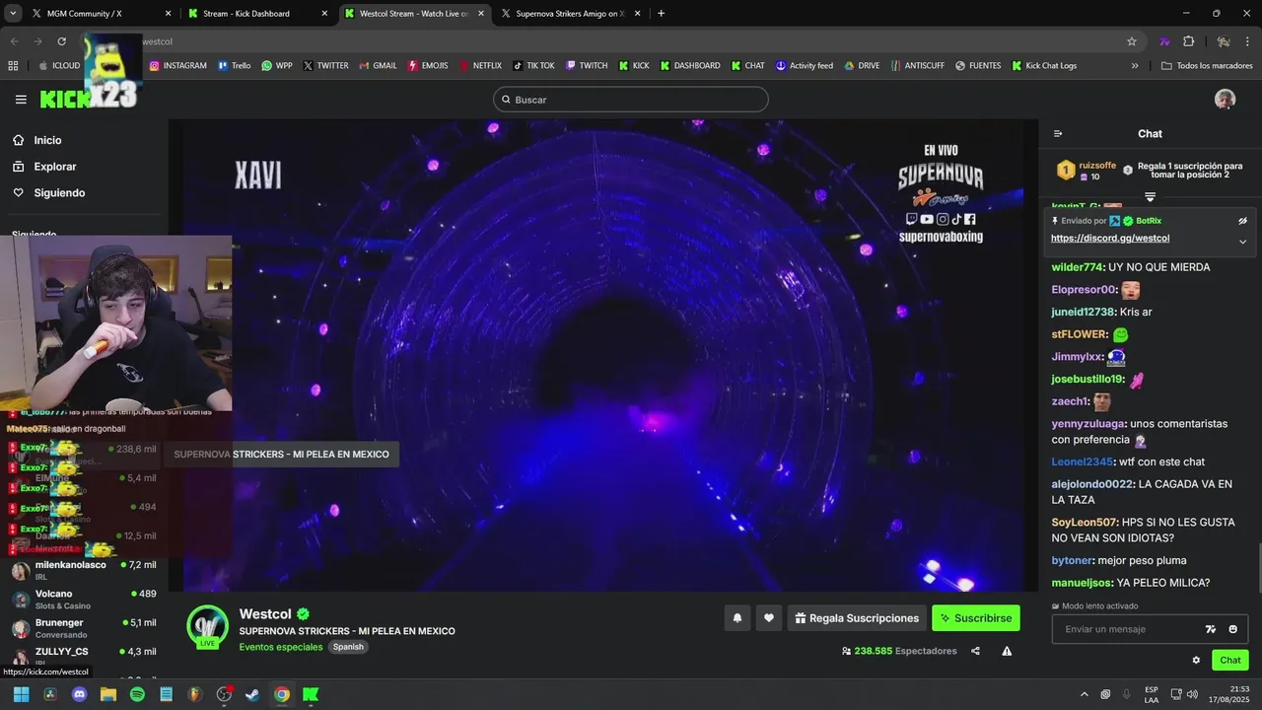The width and height of the screenshot is (1262, 710).
Task: Open the browser extensions puzzle icon
Action: pos(1188,41)
